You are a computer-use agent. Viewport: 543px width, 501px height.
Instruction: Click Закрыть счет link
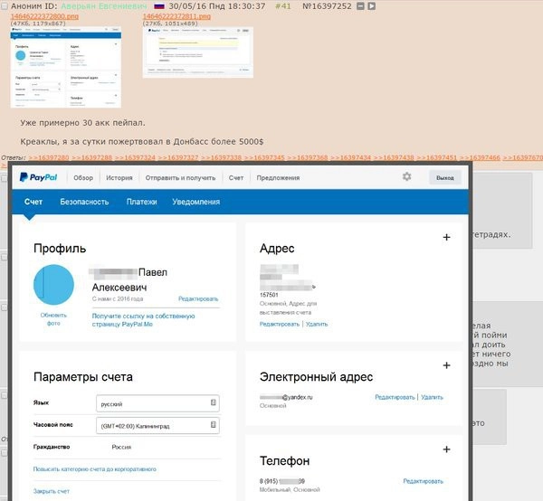click(x=51, y=491)
